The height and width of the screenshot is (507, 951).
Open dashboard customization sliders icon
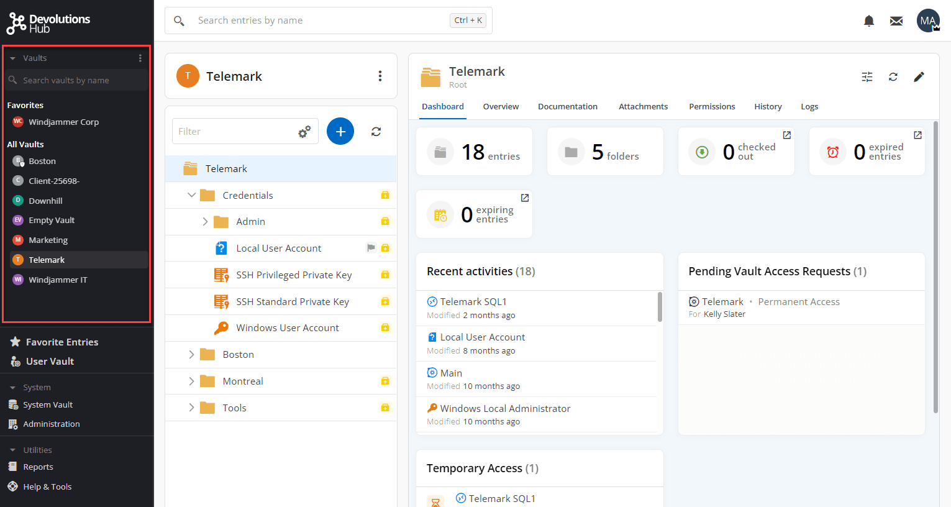[x=867, y=77]
